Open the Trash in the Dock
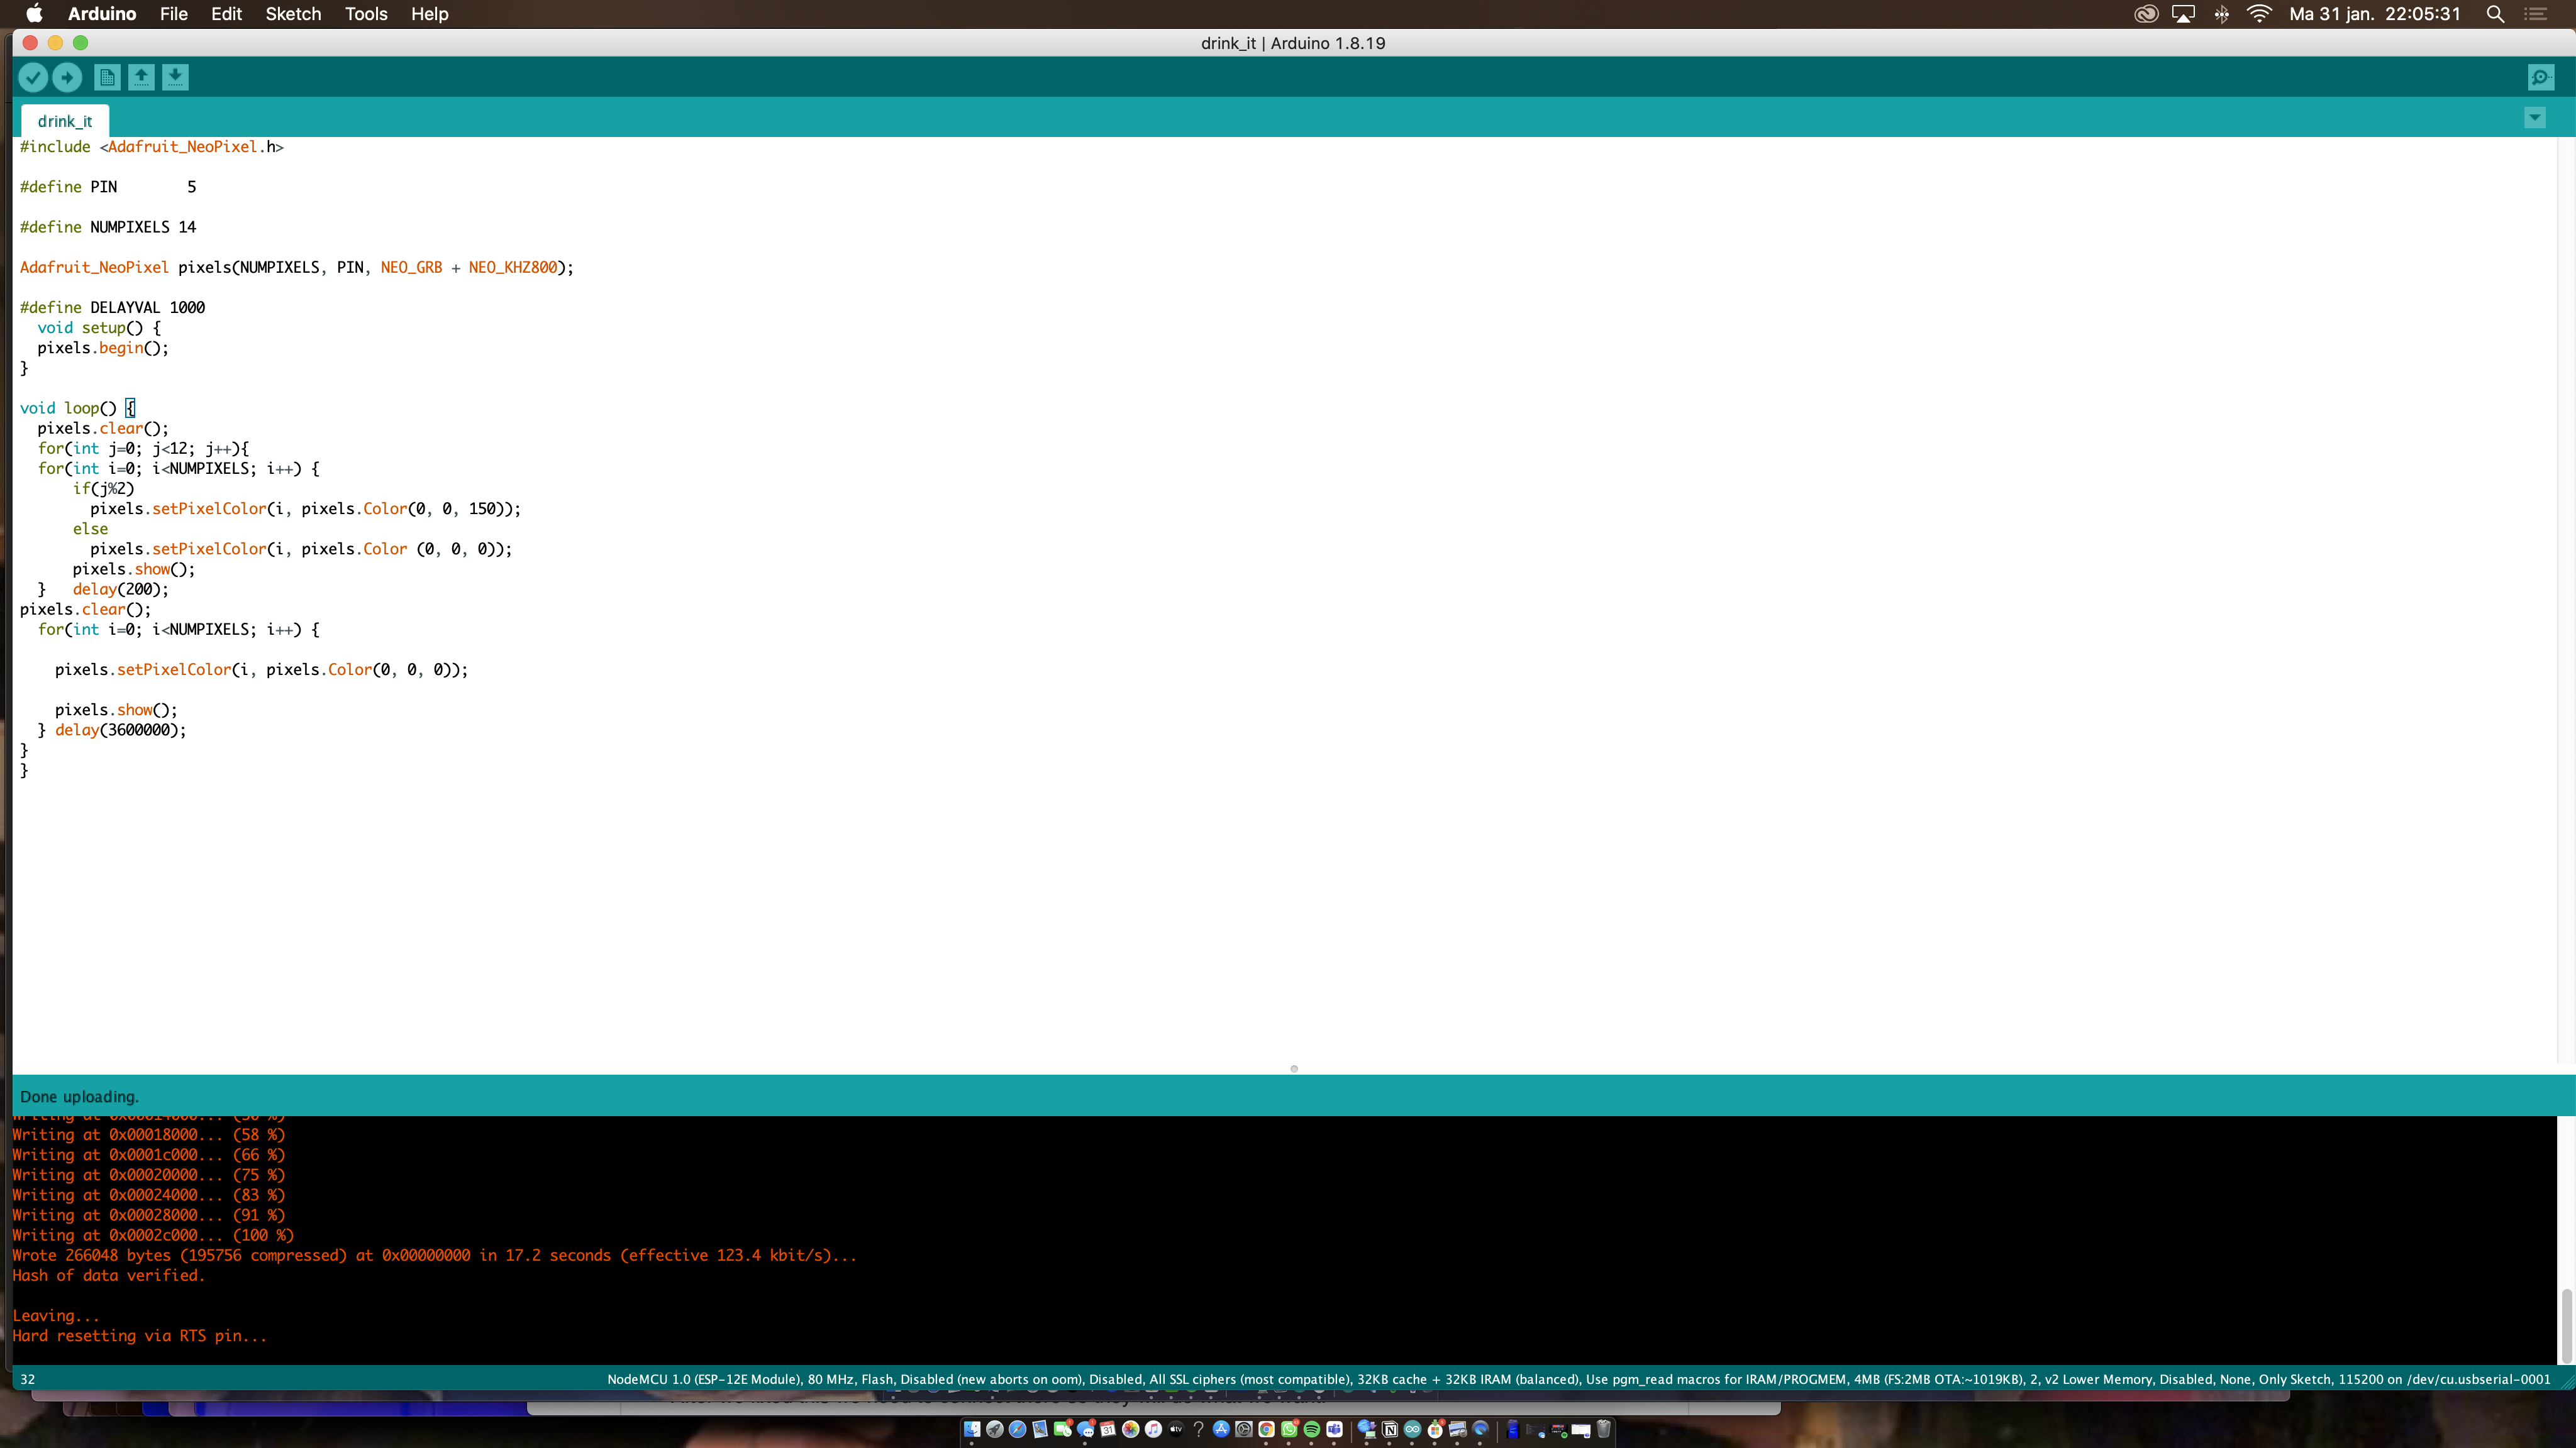The image size is (2576, 1448). (x=1604, y=1429)
